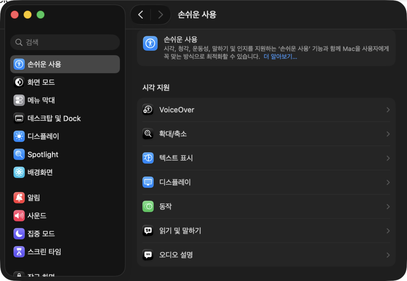
Task: Click the search magnifier icon
Action: [19, 42]
